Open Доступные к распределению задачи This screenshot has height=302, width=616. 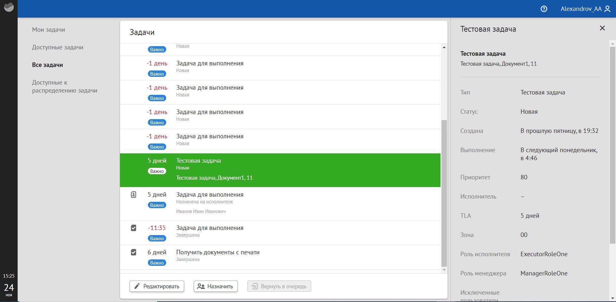[x=64, y=86]
